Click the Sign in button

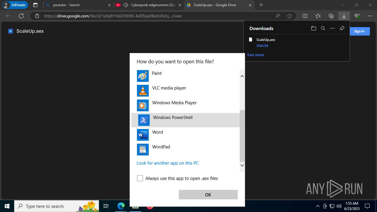point(359,31)
